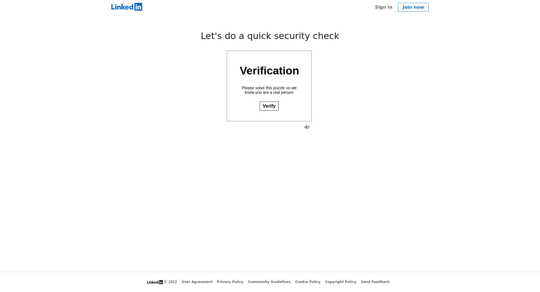Click the "Linked" wordmark in the header
The image size is (540, 292).
click(x=122, y=7)
